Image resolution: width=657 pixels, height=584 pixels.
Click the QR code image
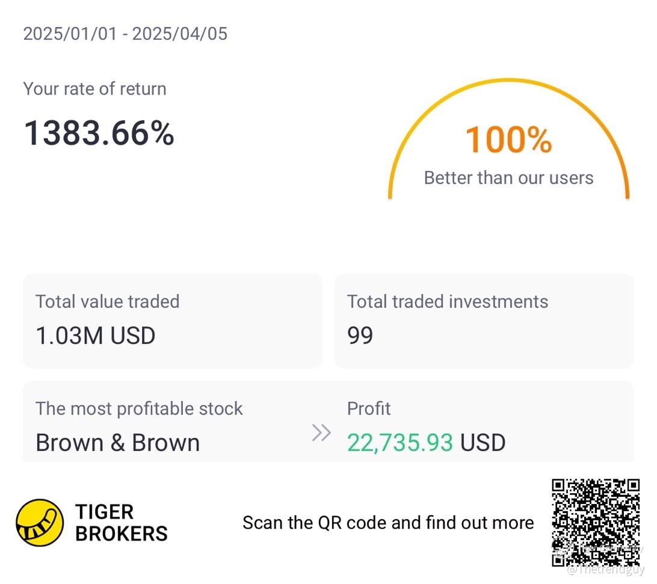click(x=596, y=523)
